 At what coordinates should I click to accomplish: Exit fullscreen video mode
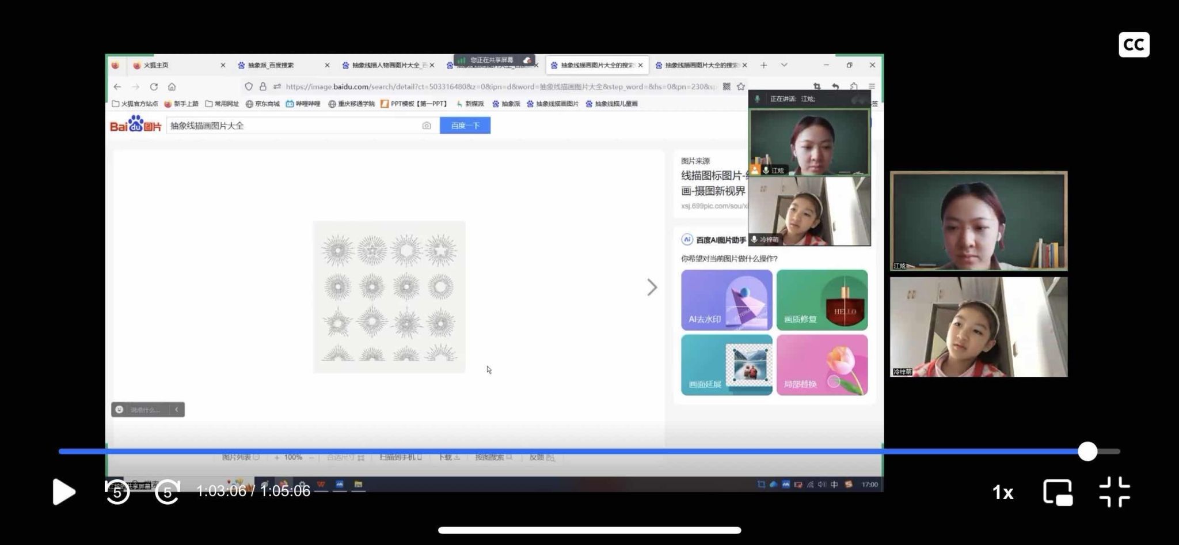coord(1115,492)
